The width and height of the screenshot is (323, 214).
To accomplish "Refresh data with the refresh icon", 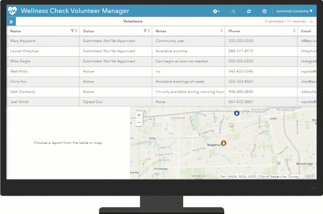I will (x=249, y=12).
